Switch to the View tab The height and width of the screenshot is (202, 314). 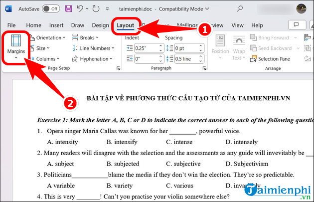click(238, 25)
